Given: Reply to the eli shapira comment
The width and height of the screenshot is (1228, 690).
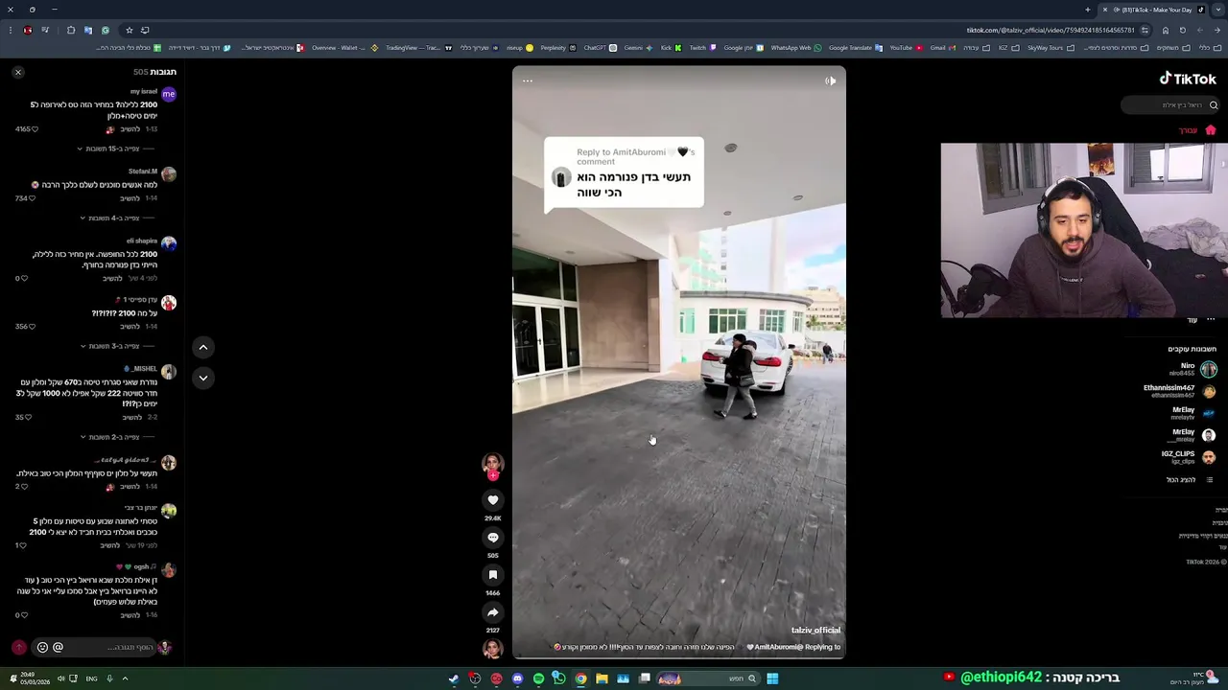Looking at the screenshot, I should 112,278.
